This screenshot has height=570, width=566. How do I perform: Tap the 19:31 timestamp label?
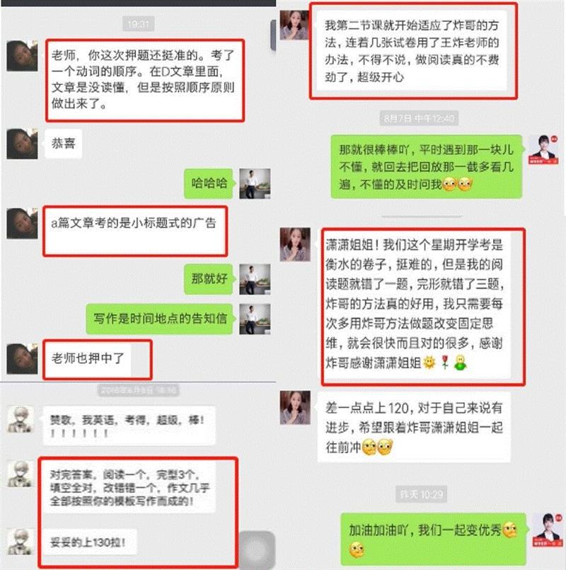point(139,24)
